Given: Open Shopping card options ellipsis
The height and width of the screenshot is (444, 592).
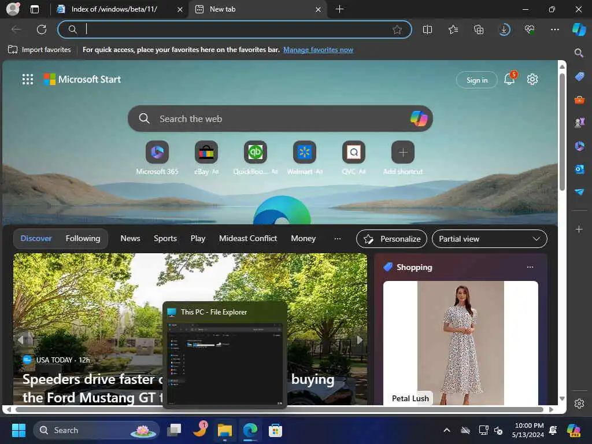Looking at the screenshot, I should click(x=530, y=267).
